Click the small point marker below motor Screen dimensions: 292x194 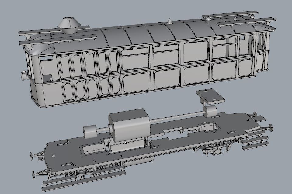(x=126, y=143)
